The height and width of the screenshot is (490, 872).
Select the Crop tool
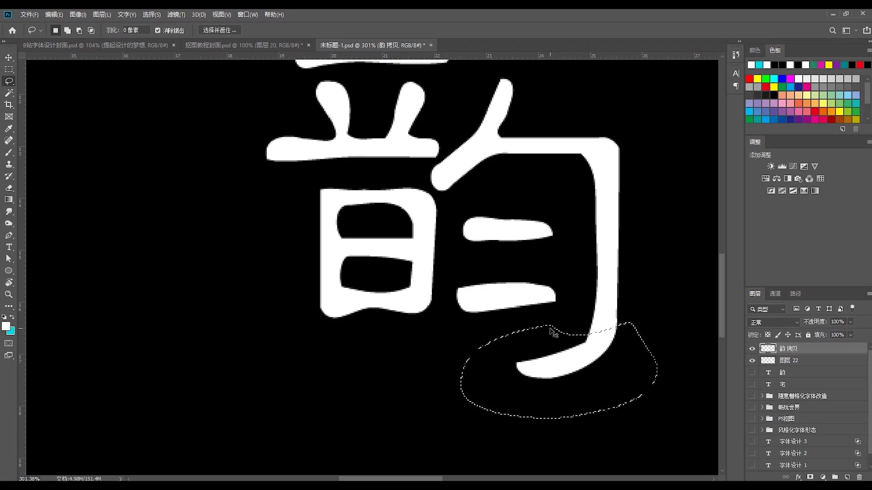[9, 105]
